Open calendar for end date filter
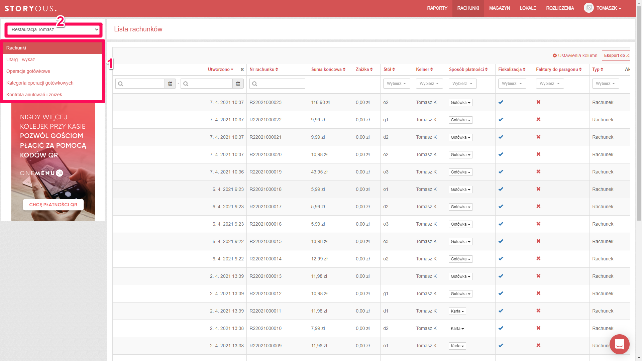Image resolution: width=642 pixels, height=361 pixels. [x=238, y=84]
